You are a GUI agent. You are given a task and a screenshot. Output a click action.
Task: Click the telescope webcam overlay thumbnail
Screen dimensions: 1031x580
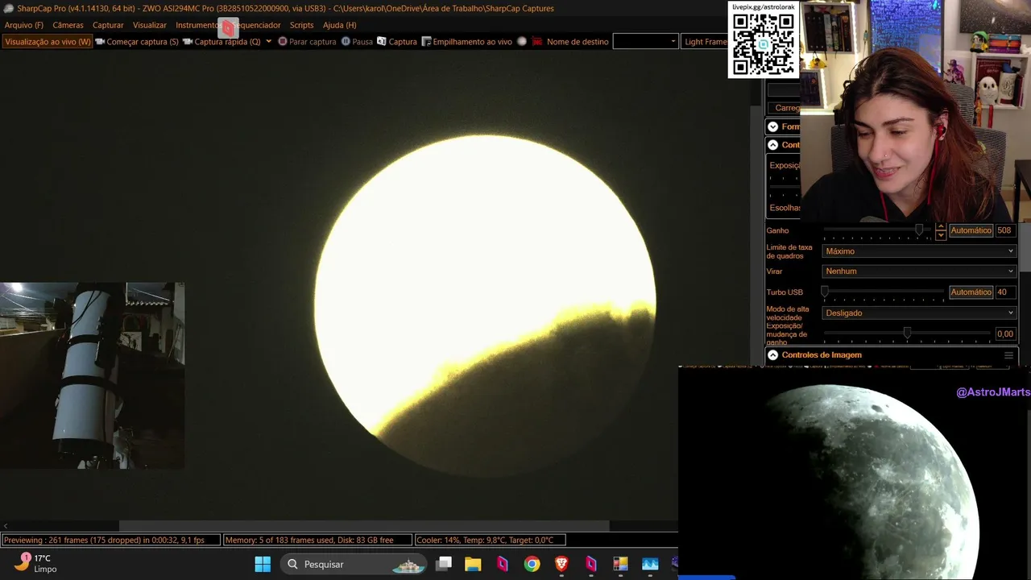(92, 375)
